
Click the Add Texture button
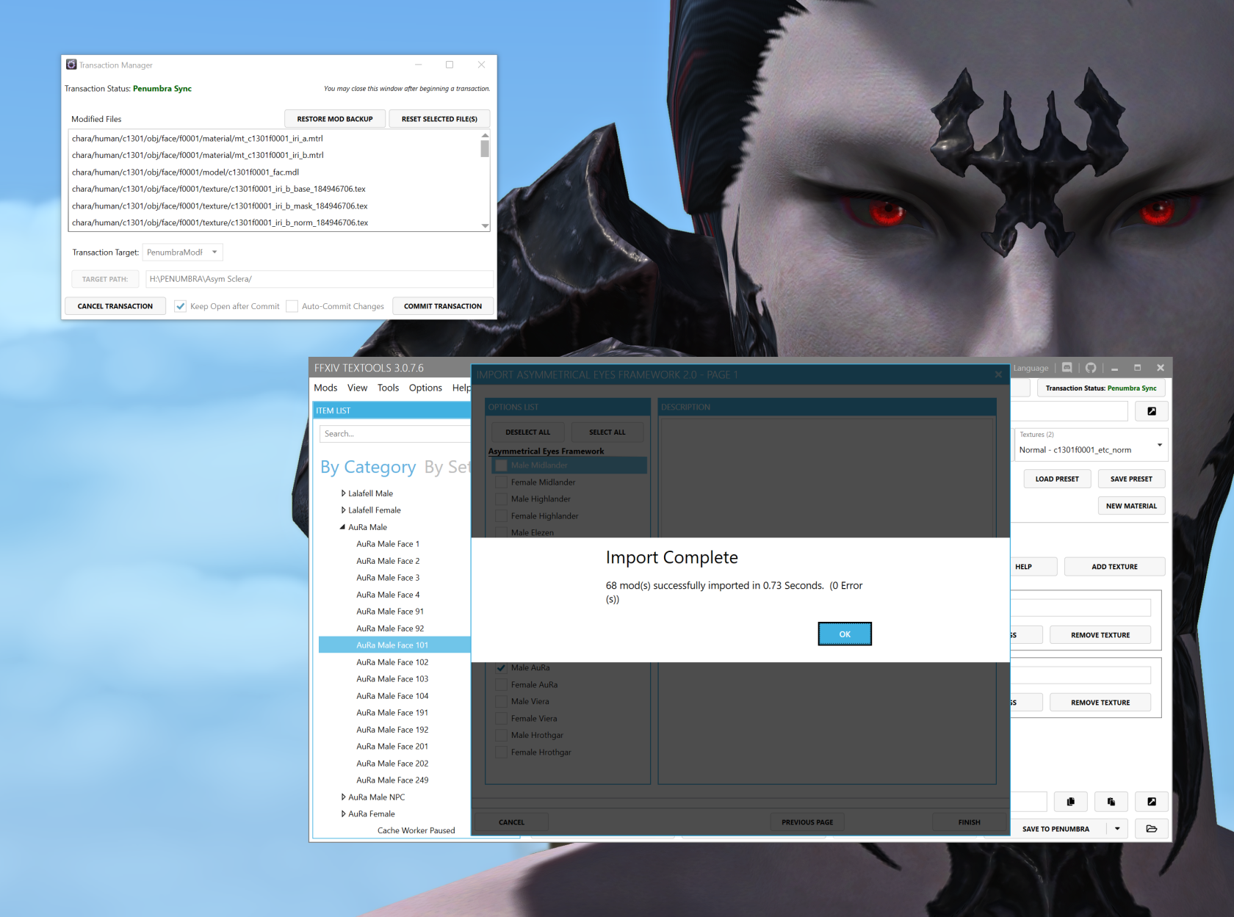coord(1114,567)
